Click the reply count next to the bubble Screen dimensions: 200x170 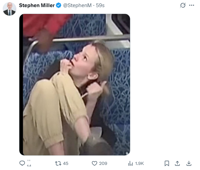click(x=29, y=163)
